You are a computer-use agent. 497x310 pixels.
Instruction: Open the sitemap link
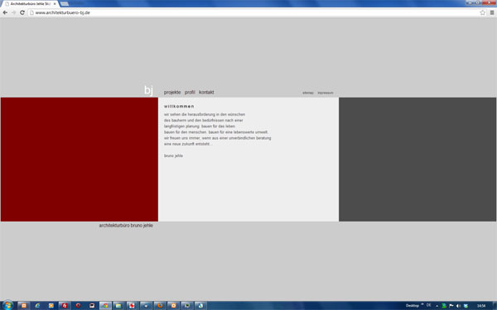coord(308,93)
